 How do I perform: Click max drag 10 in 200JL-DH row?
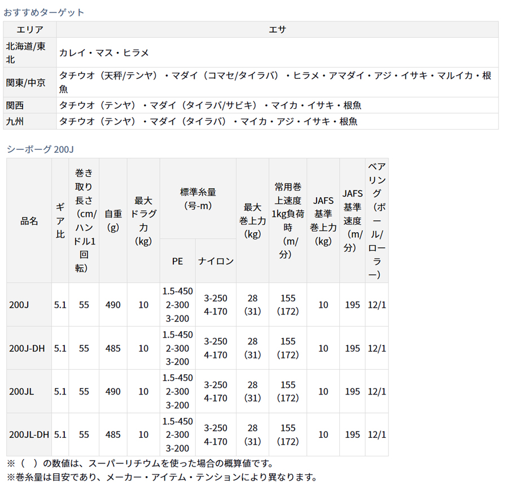143,434
